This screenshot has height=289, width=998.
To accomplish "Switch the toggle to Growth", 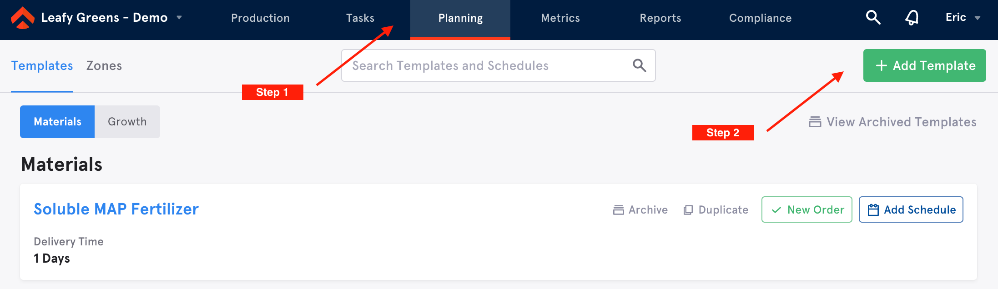I will click(127, 122).
